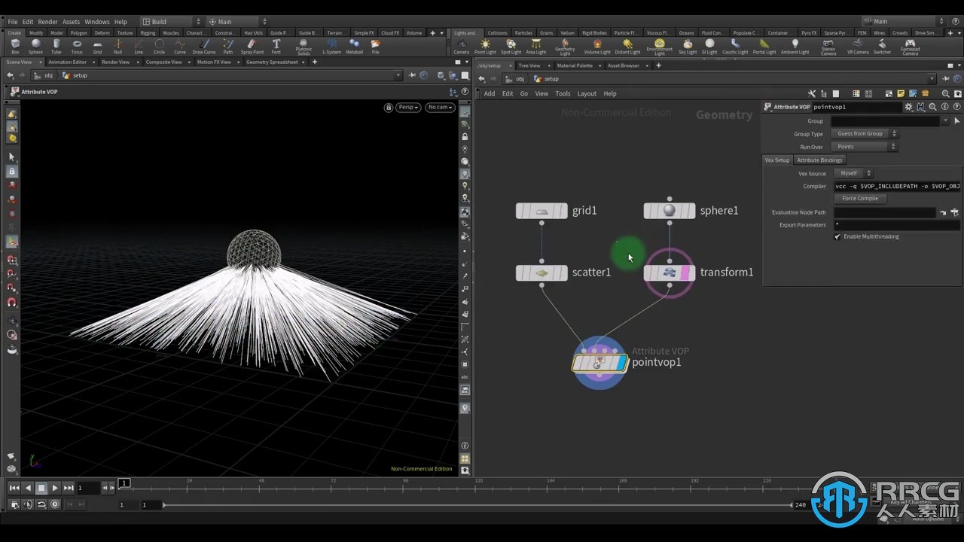Add a Spot Light
964x542 pixels.
click(x=511, y=47)
